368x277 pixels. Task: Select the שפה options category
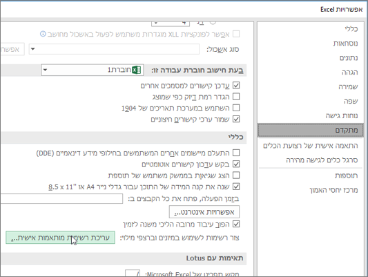[351, 101]
